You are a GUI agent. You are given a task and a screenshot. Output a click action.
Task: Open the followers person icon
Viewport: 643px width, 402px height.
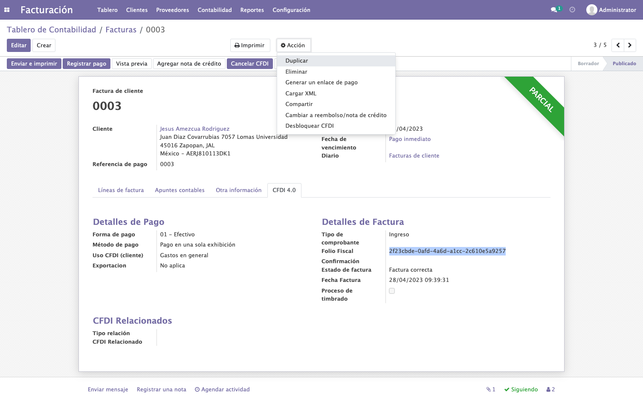[x=548, y=389]
